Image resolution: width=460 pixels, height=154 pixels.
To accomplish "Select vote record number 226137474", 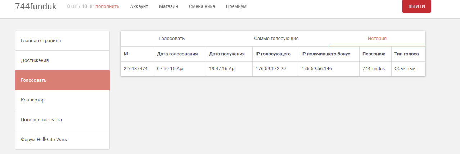I will [x=136, y=69].
